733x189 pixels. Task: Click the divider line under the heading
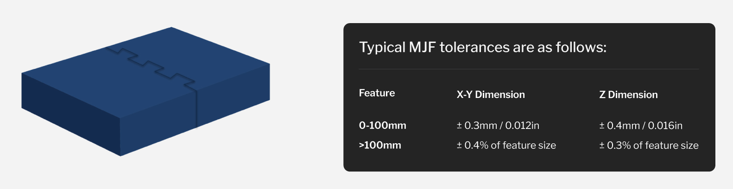point(529,69)
